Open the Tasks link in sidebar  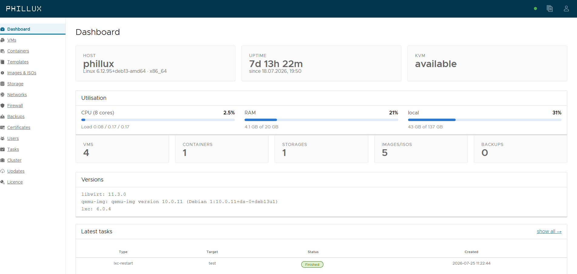pyautogui.click(x=13, y=149)
